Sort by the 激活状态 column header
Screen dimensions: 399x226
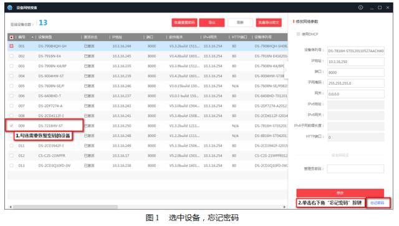[x=90, y=37]
